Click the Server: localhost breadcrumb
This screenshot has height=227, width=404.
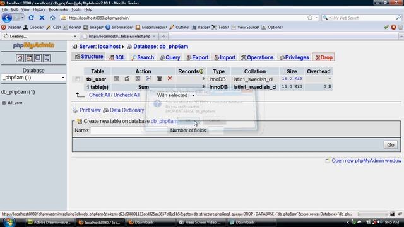point(100,47)
